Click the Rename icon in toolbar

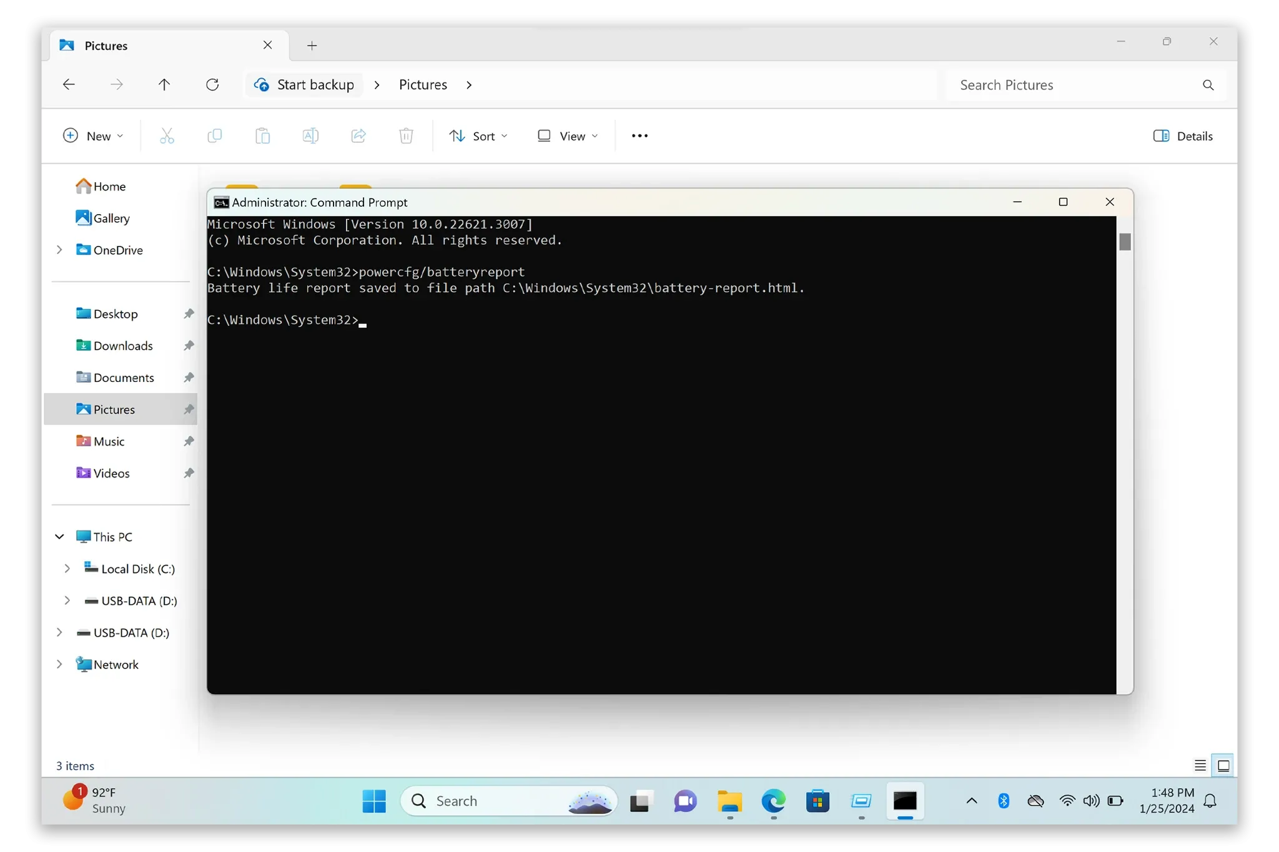pyautogui.click(x=310, y=136)
